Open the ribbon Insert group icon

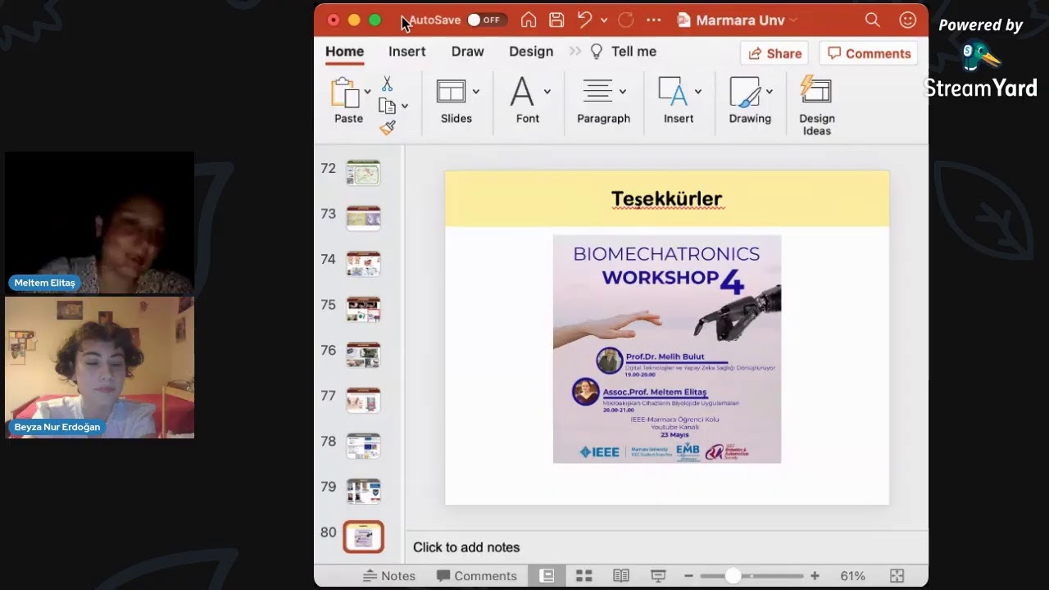coord(673,92)
